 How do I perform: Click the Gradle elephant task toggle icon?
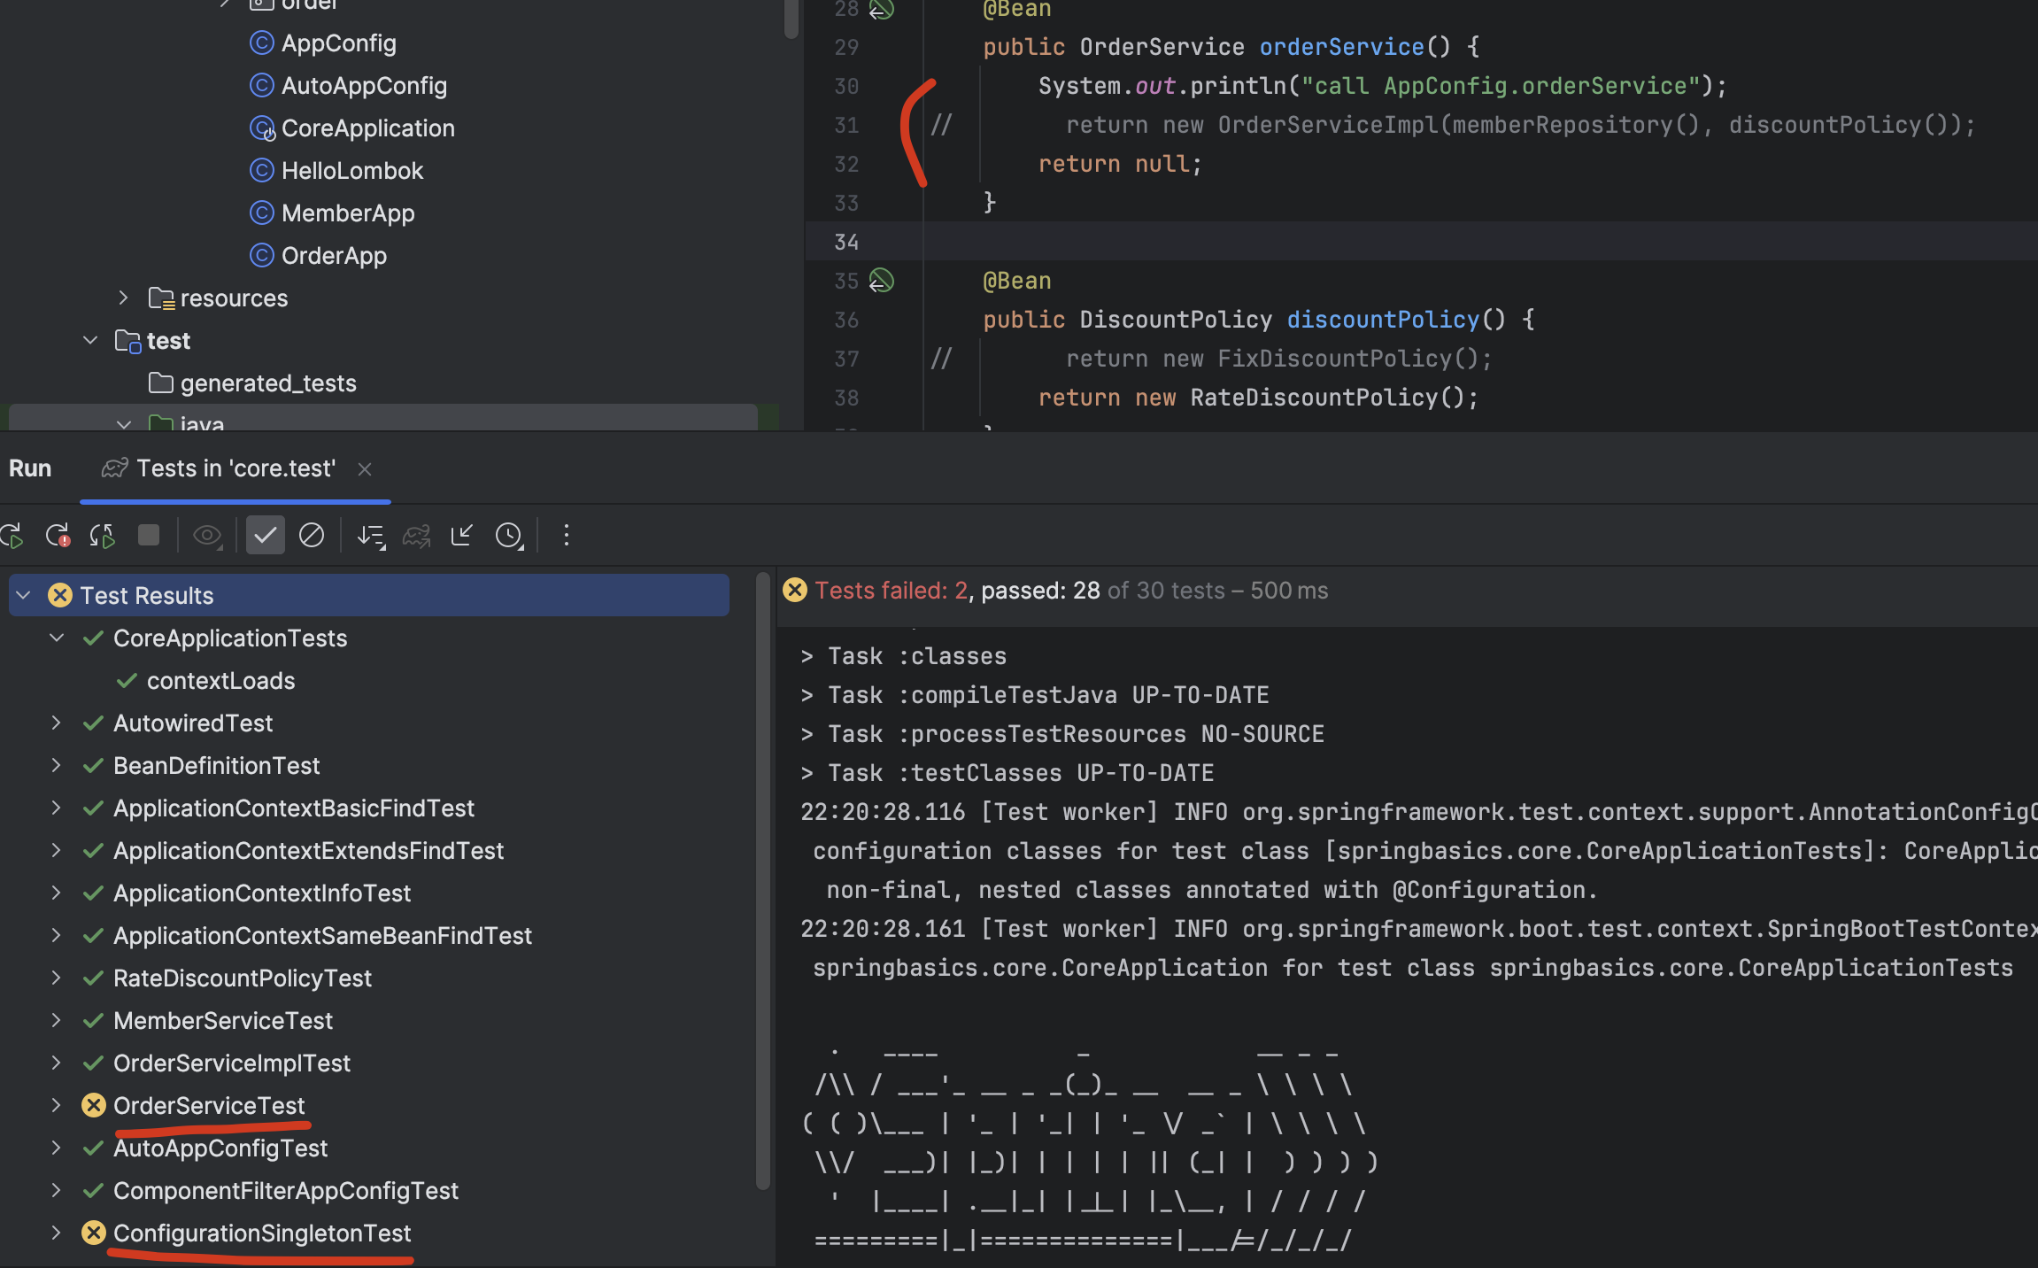pos(416,536)
